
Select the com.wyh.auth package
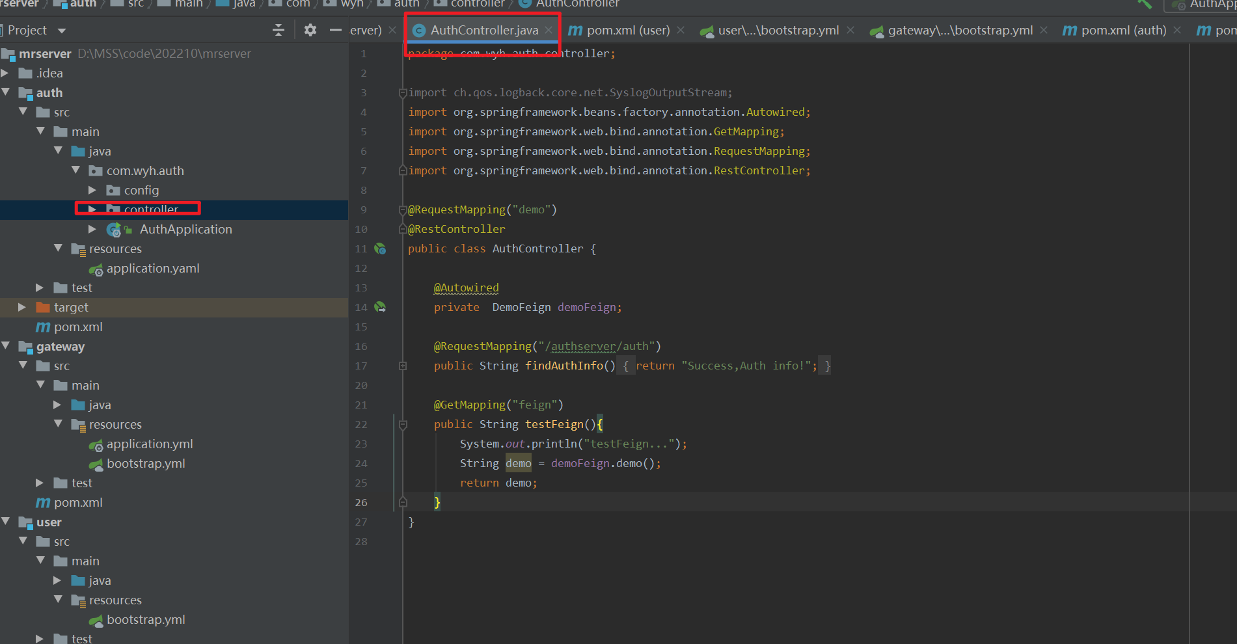coord(145,170)
